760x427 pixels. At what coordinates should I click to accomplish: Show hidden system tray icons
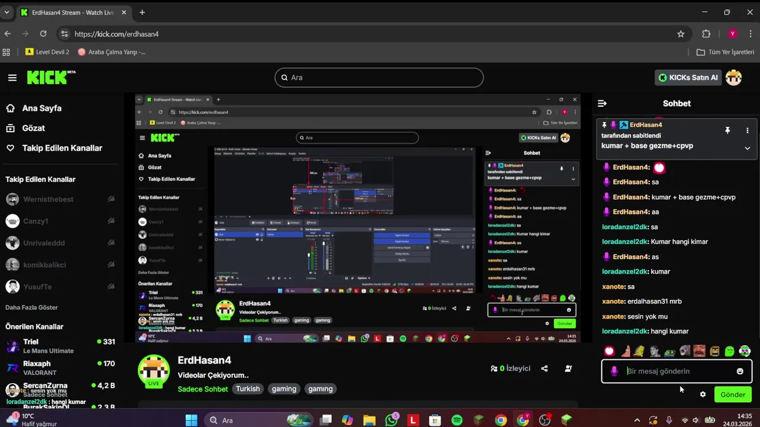pyautogui.click(x=637, y=420)
